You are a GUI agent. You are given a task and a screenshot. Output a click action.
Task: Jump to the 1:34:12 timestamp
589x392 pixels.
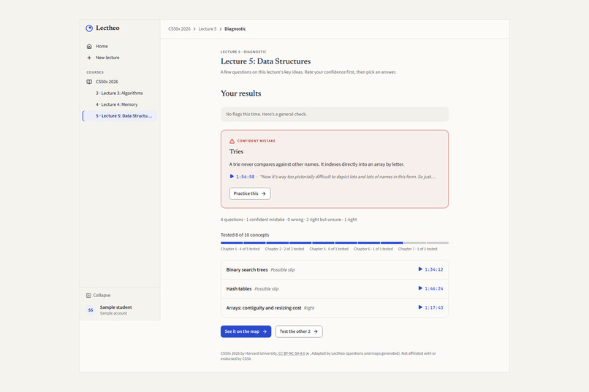pos(434,269)
